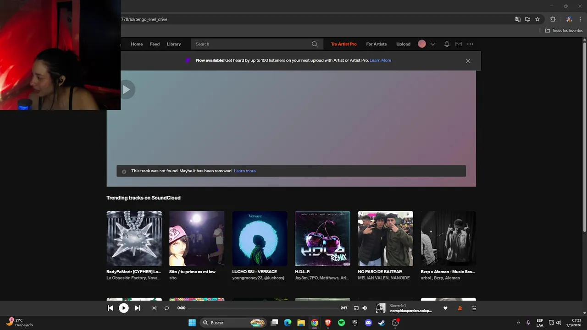
Task: Click the LUCHO SSJ - VERSACE title
Action: (x=255, y=272)
